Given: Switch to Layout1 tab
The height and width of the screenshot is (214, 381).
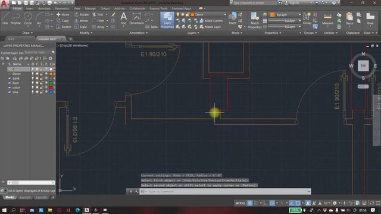Looking at the screenshot, I should (25, 197).
